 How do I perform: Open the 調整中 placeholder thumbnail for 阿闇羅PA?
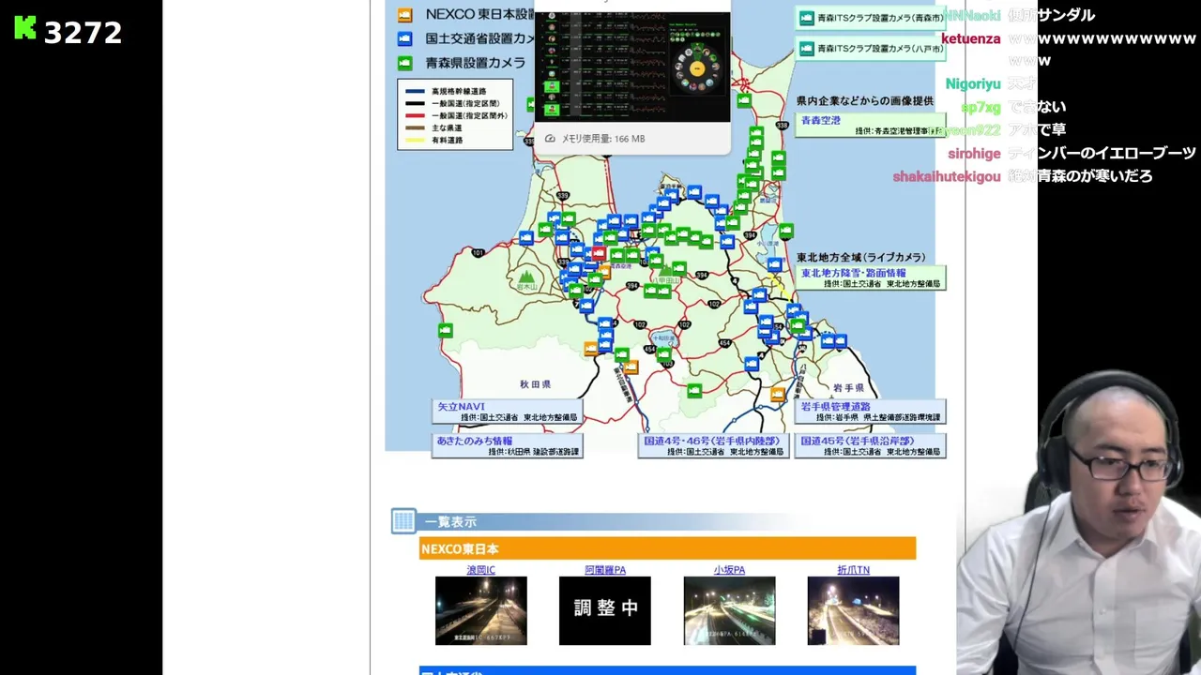click(x=605, y=610)
